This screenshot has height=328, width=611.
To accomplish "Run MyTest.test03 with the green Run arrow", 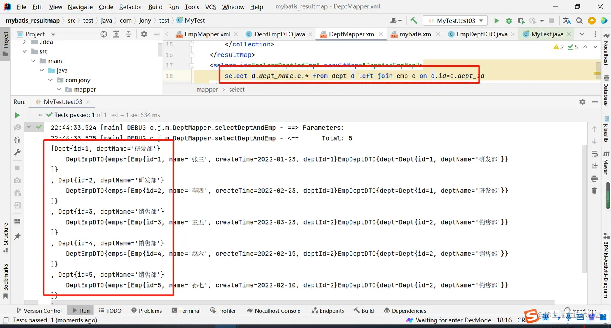I will (x=497, y=21).
